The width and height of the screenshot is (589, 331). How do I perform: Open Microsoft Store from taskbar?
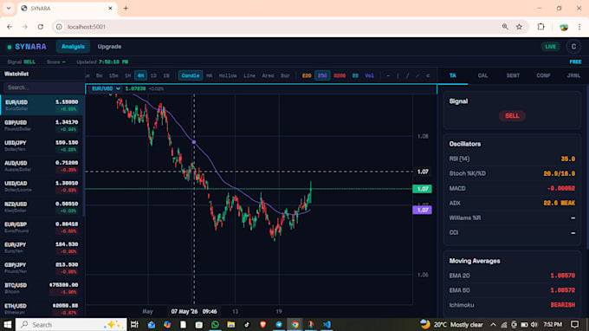[198, 324]
